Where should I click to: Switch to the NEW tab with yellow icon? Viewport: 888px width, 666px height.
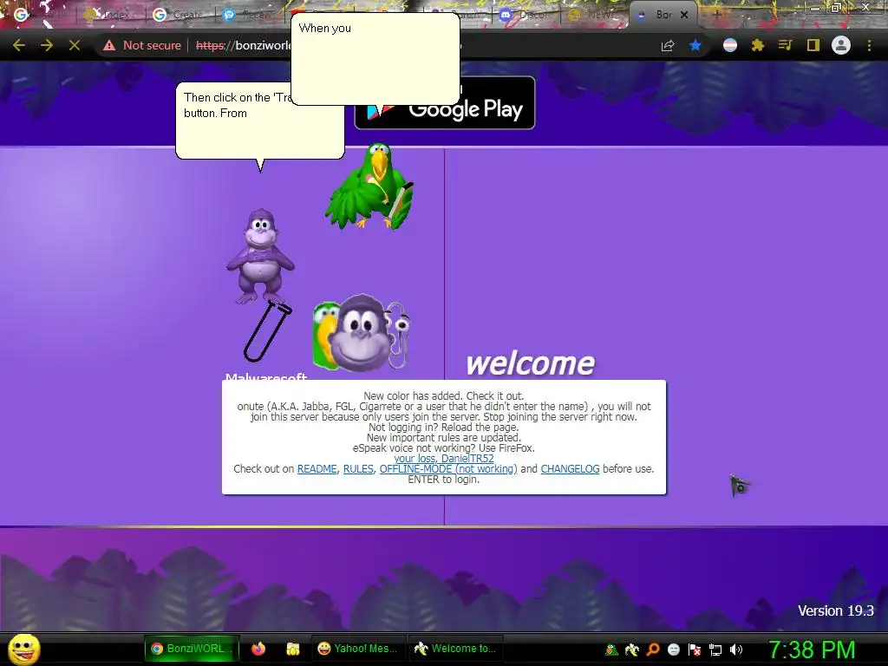click(x=593, y=15)
